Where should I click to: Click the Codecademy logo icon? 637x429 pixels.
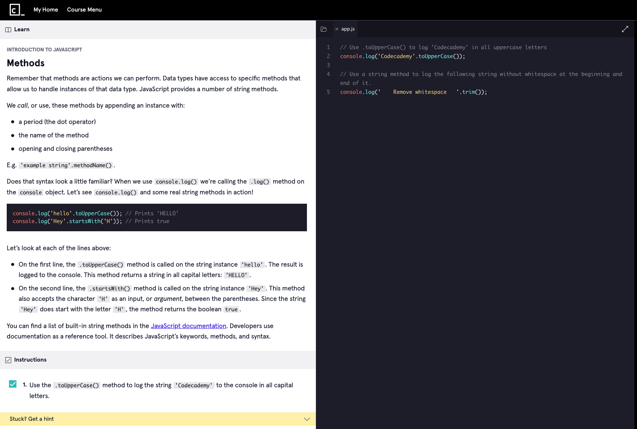17,10
